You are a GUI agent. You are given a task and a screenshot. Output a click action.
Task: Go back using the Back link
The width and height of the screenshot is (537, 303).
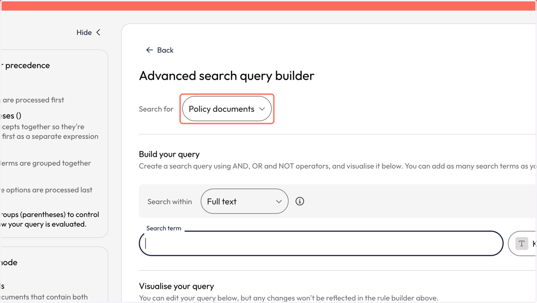click(x=160, y=50)
